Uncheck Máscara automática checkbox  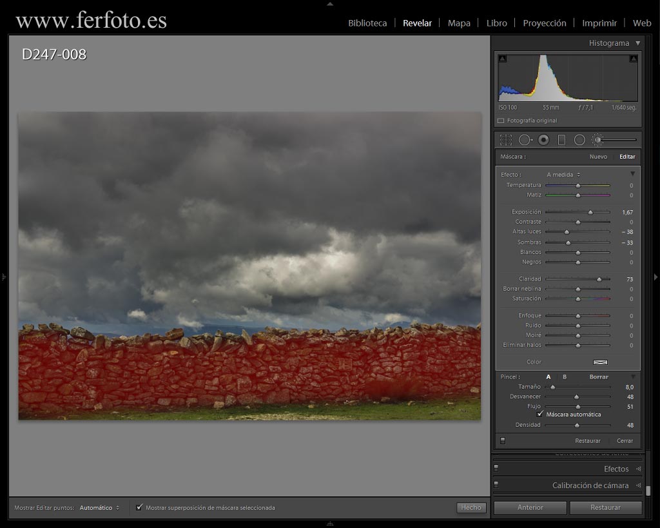click(540, 415)
